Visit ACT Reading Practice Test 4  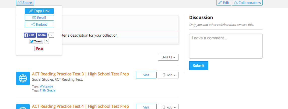pos(146,107)
